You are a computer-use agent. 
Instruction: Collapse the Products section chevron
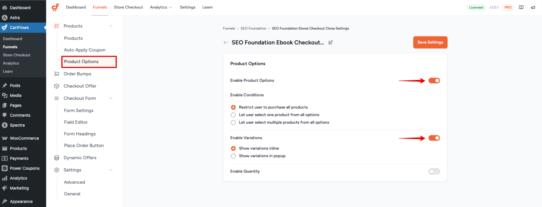(111, 26)
